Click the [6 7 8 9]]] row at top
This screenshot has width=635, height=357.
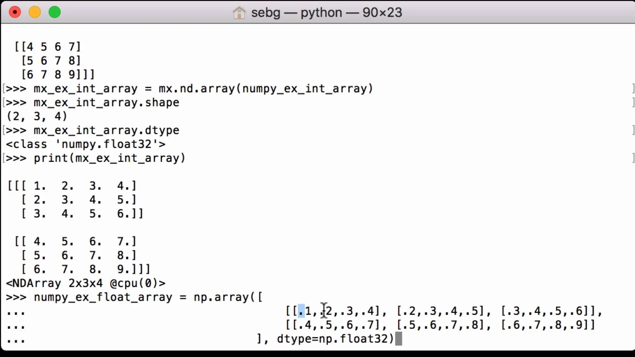[58, 75]
